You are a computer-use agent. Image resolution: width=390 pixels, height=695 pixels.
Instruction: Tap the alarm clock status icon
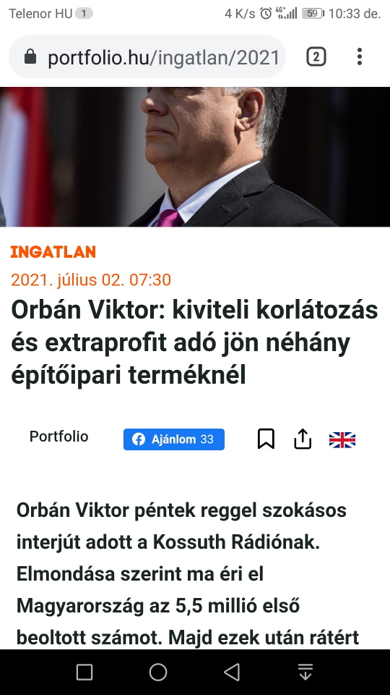click(x=266, y=13)
